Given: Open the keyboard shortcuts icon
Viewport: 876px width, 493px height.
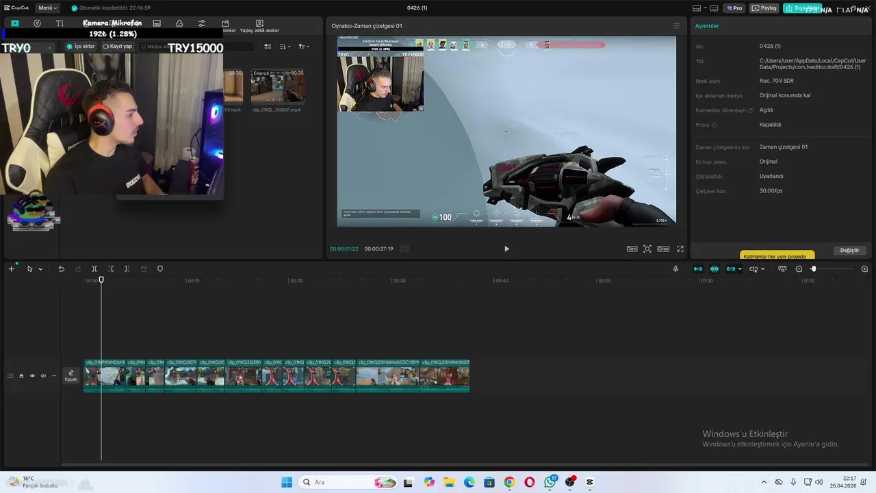Looking at the screenshot, I should point(714,8).
